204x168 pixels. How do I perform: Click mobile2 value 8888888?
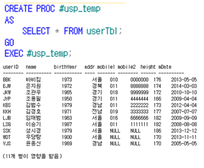[139, 86]
